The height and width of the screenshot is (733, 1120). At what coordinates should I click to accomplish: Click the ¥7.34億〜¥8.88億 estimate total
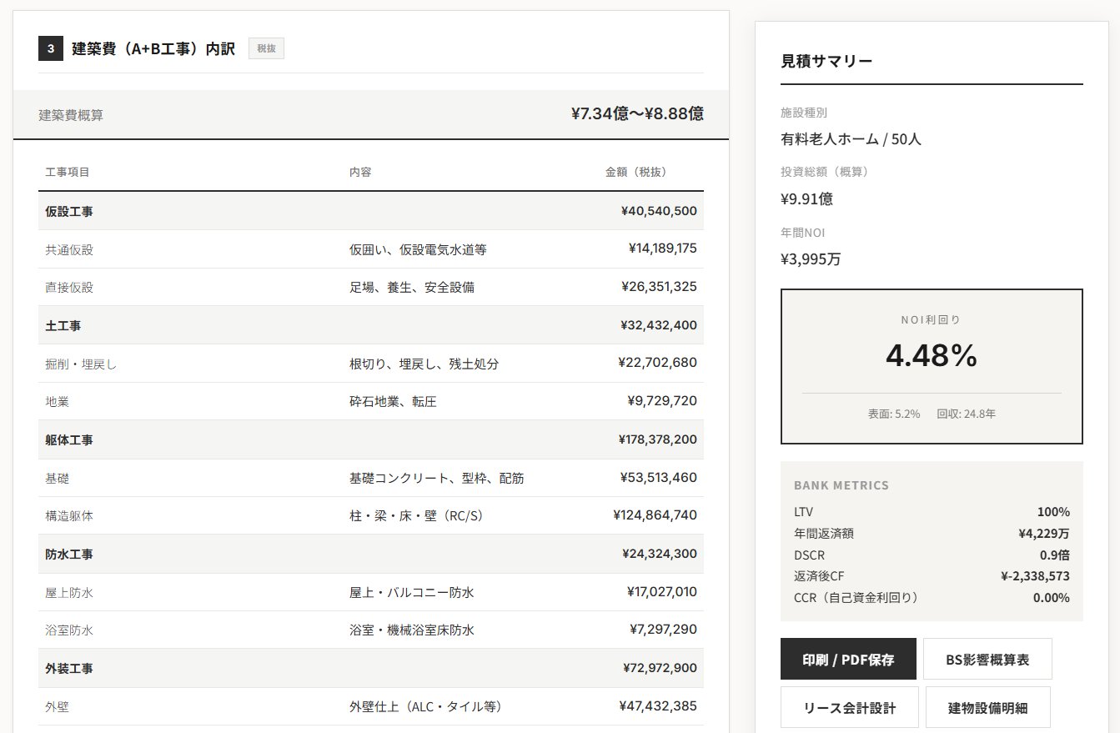637,113
